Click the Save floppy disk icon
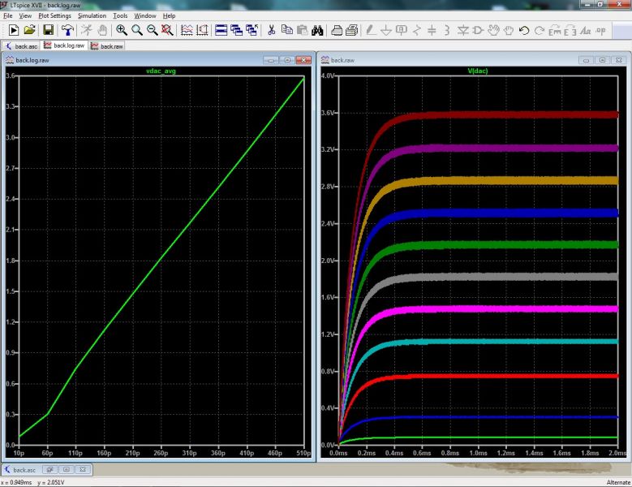 pos(48,31)
